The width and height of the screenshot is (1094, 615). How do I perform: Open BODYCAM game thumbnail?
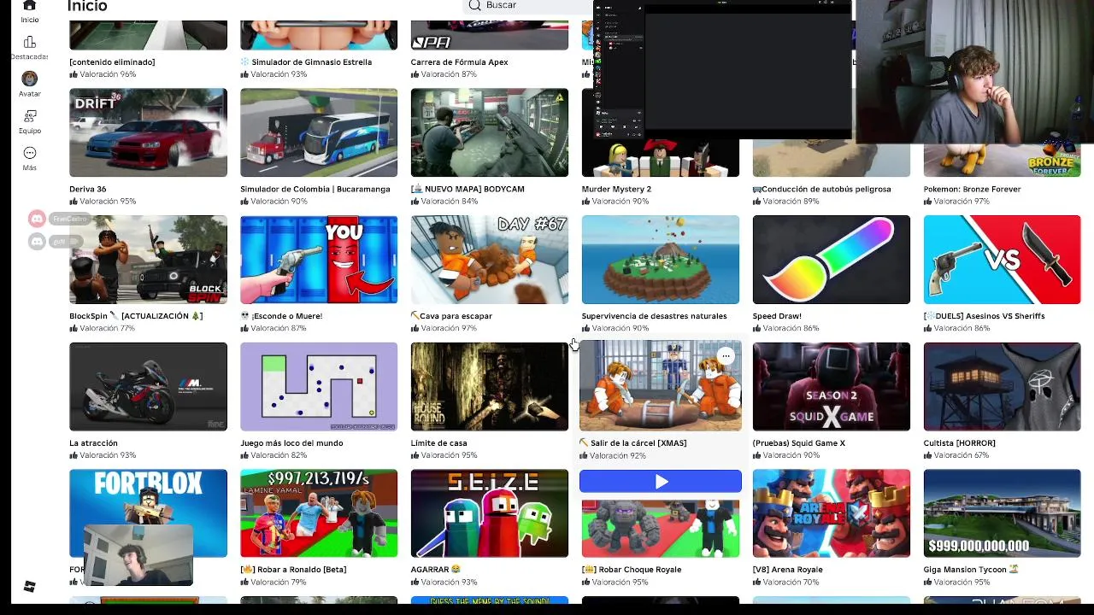tap(490, 132)
